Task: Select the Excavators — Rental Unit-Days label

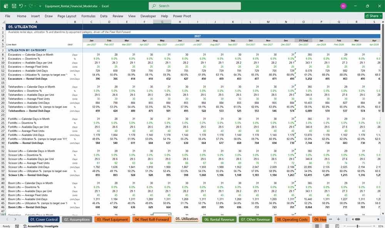Action: [x=27, y=79]
